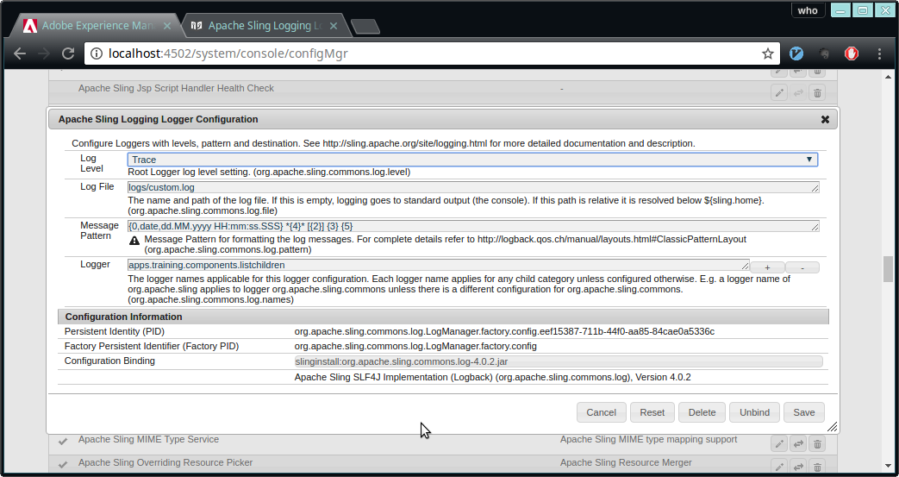This screenshot has height=477, width=899.
Task: Delete the Overriding Resource Picker configuration
Action: (818, 467)
